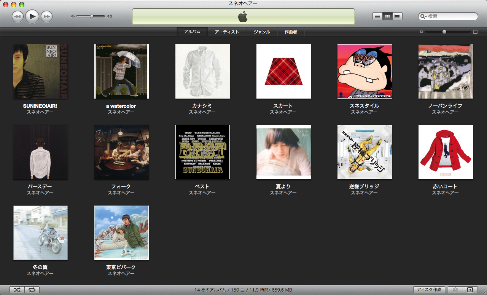Image resolution: width=487 pixels, height=295 pixels.
Task: Click the Genius atom icon button
Action: (x=455, y=290)
